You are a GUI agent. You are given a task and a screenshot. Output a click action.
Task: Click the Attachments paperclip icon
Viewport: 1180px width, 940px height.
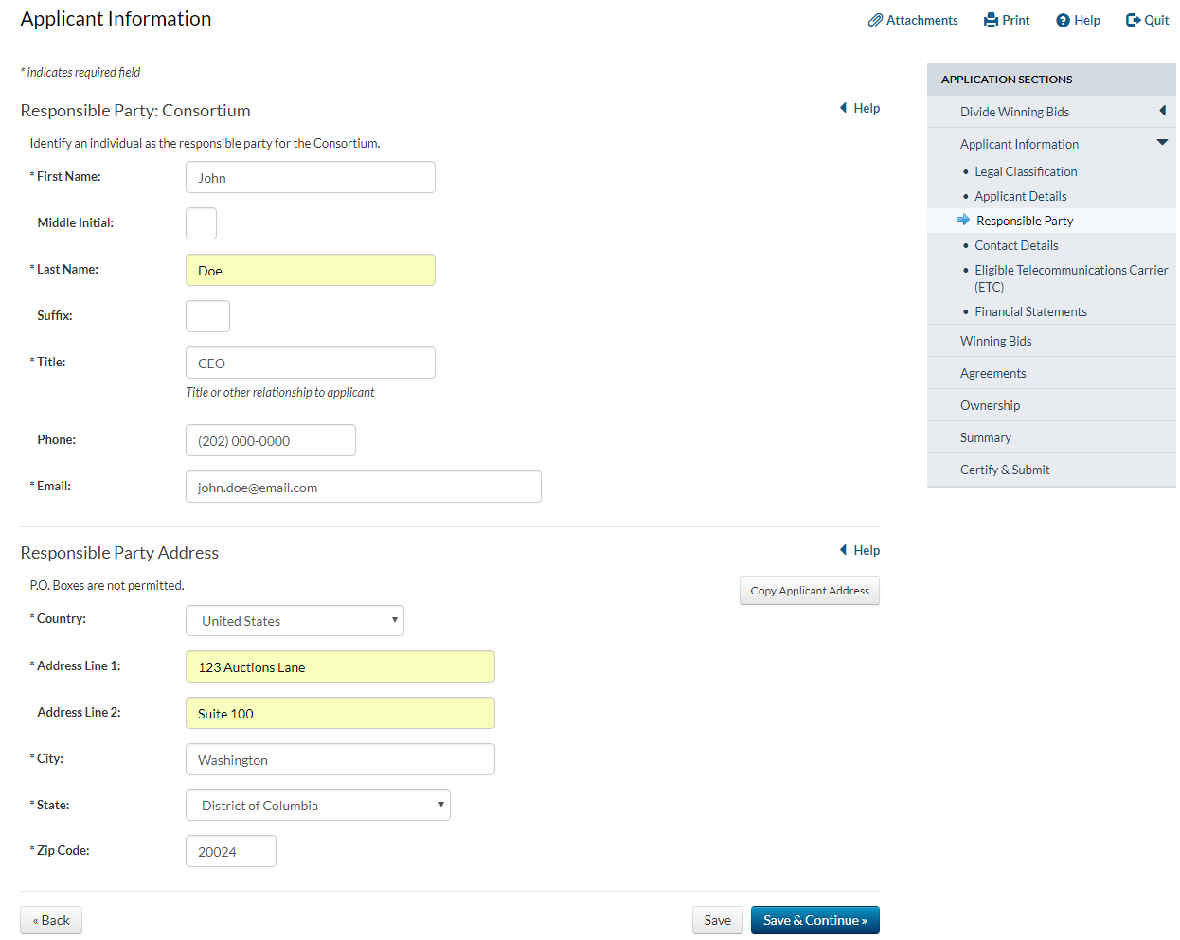point(875,20)
